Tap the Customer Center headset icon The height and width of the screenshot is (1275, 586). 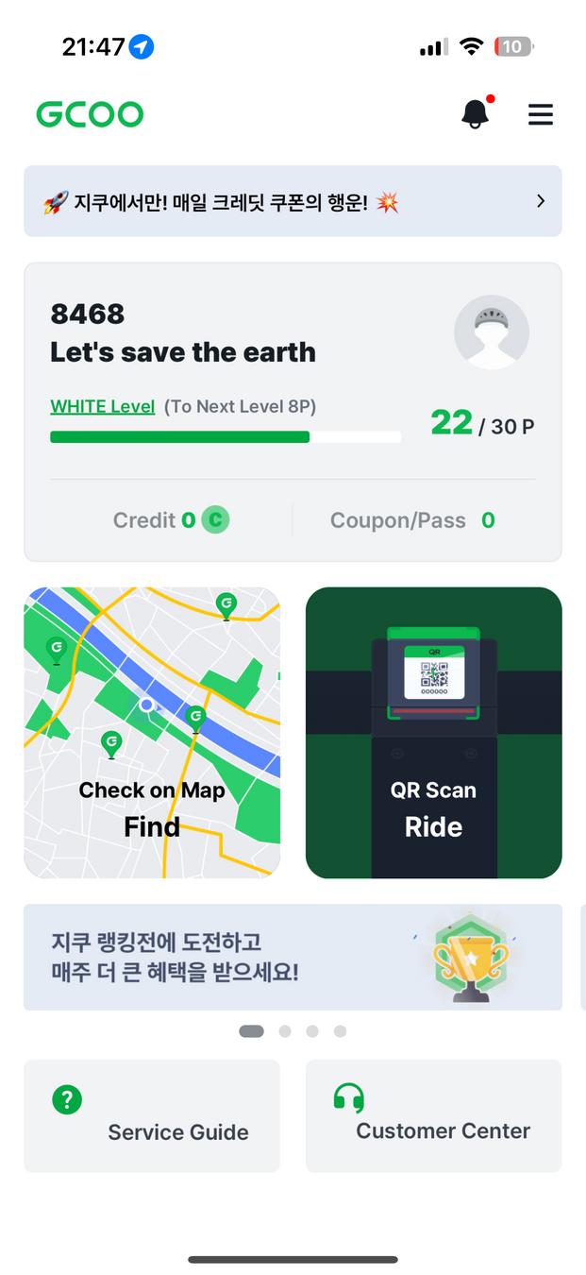pos(349,1097)
